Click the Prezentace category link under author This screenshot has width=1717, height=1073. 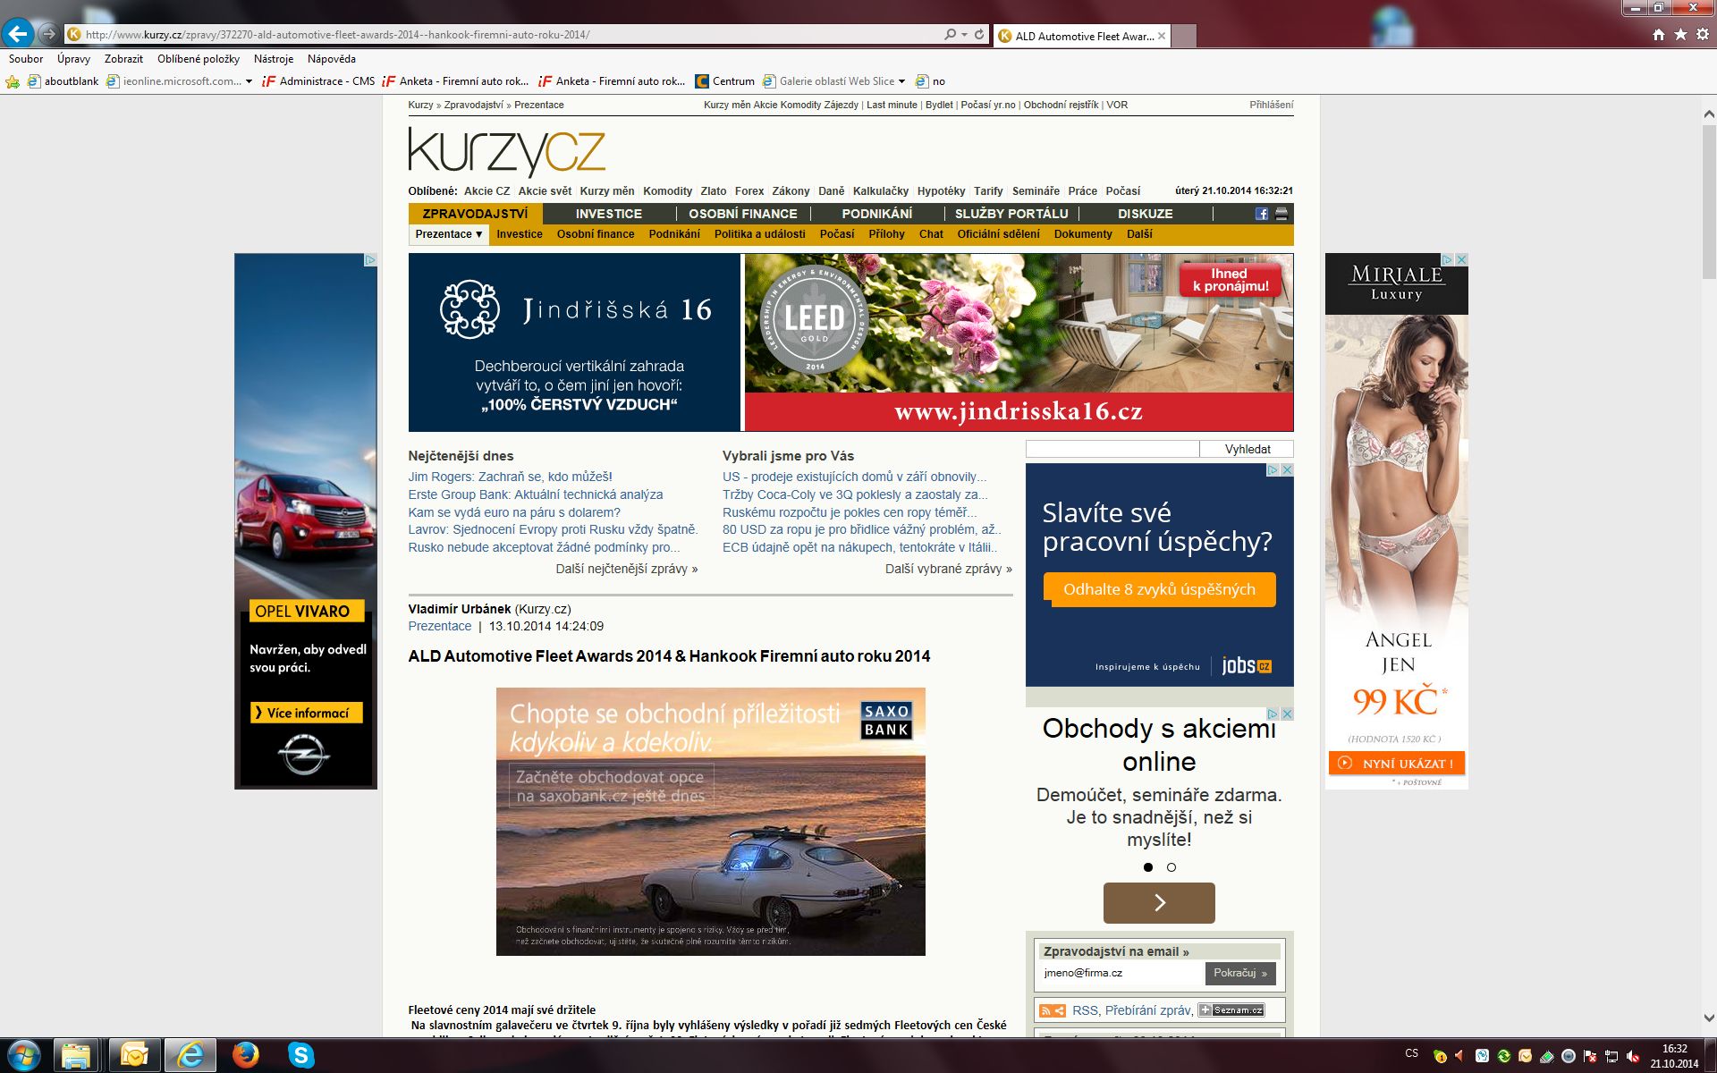(x=440, y=626)
